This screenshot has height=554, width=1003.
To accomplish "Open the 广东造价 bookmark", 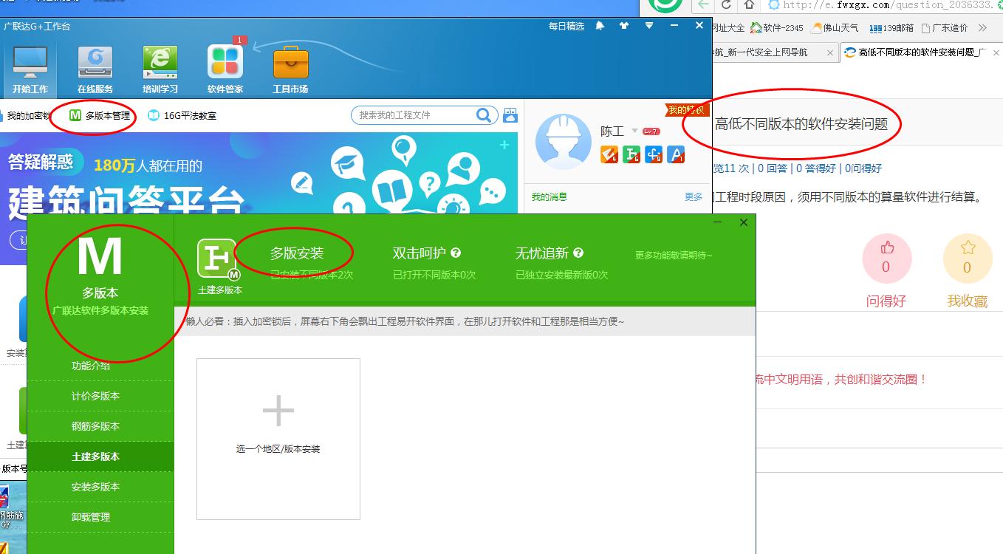I will point(944,28).
